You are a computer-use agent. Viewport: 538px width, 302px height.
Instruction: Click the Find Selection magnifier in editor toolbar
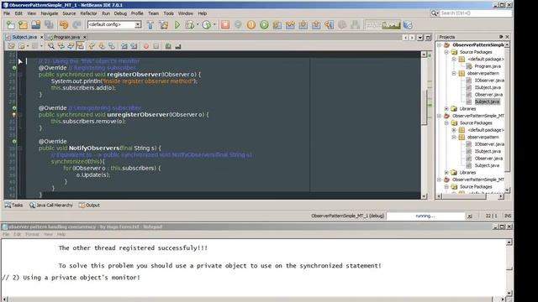51,46
